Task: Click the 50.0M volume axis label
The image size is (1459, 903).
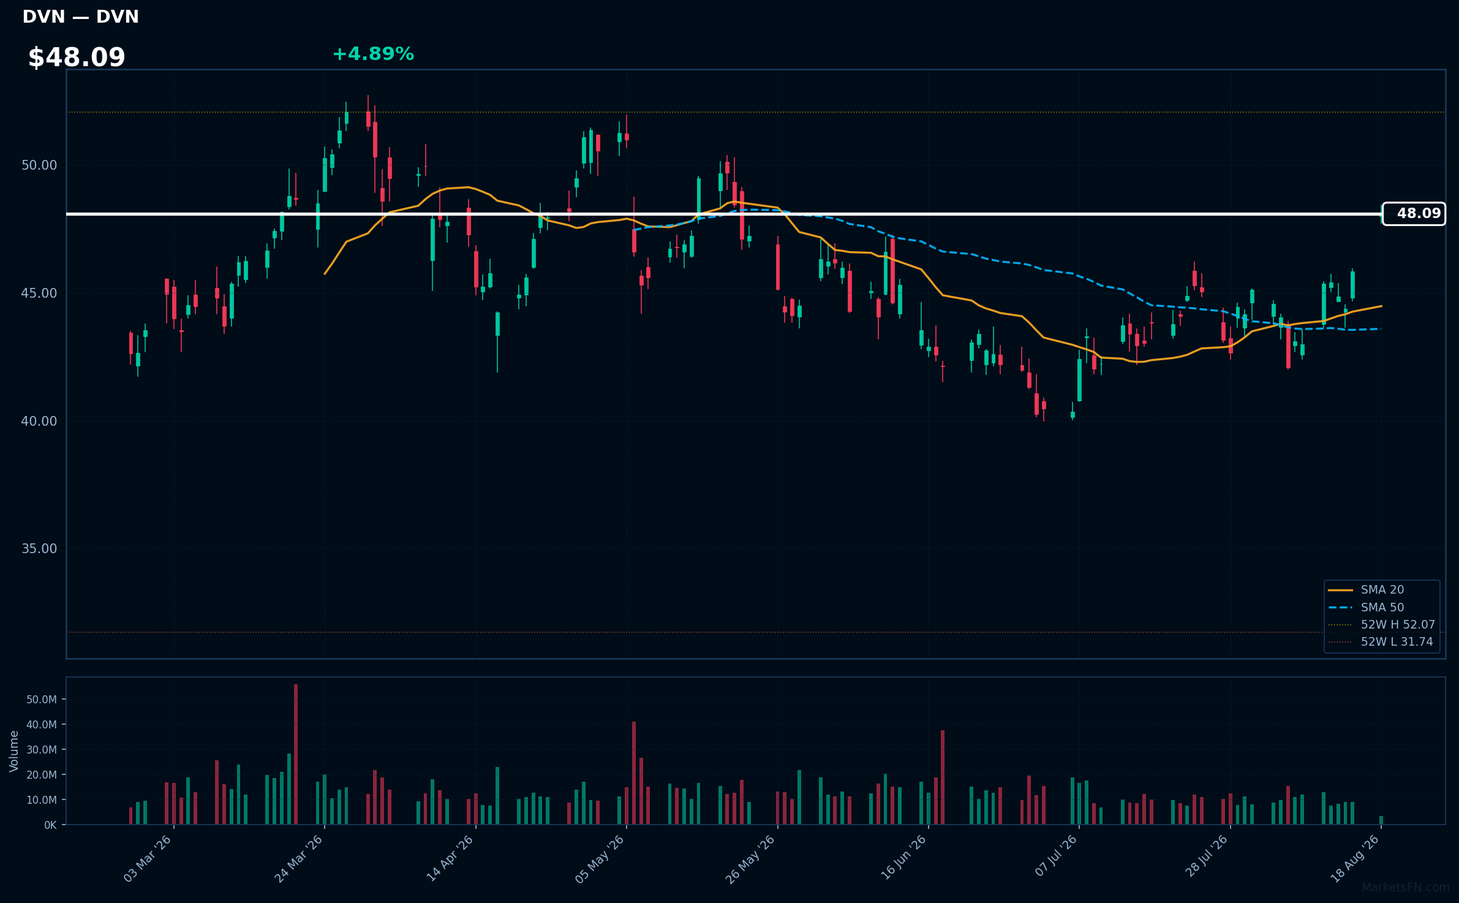Action: click(42, 700)
